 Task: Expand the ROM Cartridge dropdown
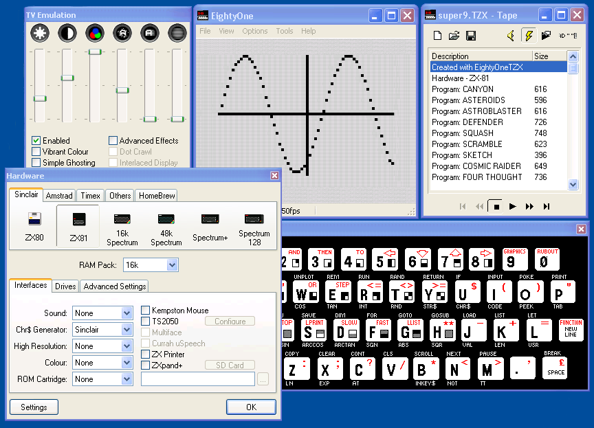(126, 379)
